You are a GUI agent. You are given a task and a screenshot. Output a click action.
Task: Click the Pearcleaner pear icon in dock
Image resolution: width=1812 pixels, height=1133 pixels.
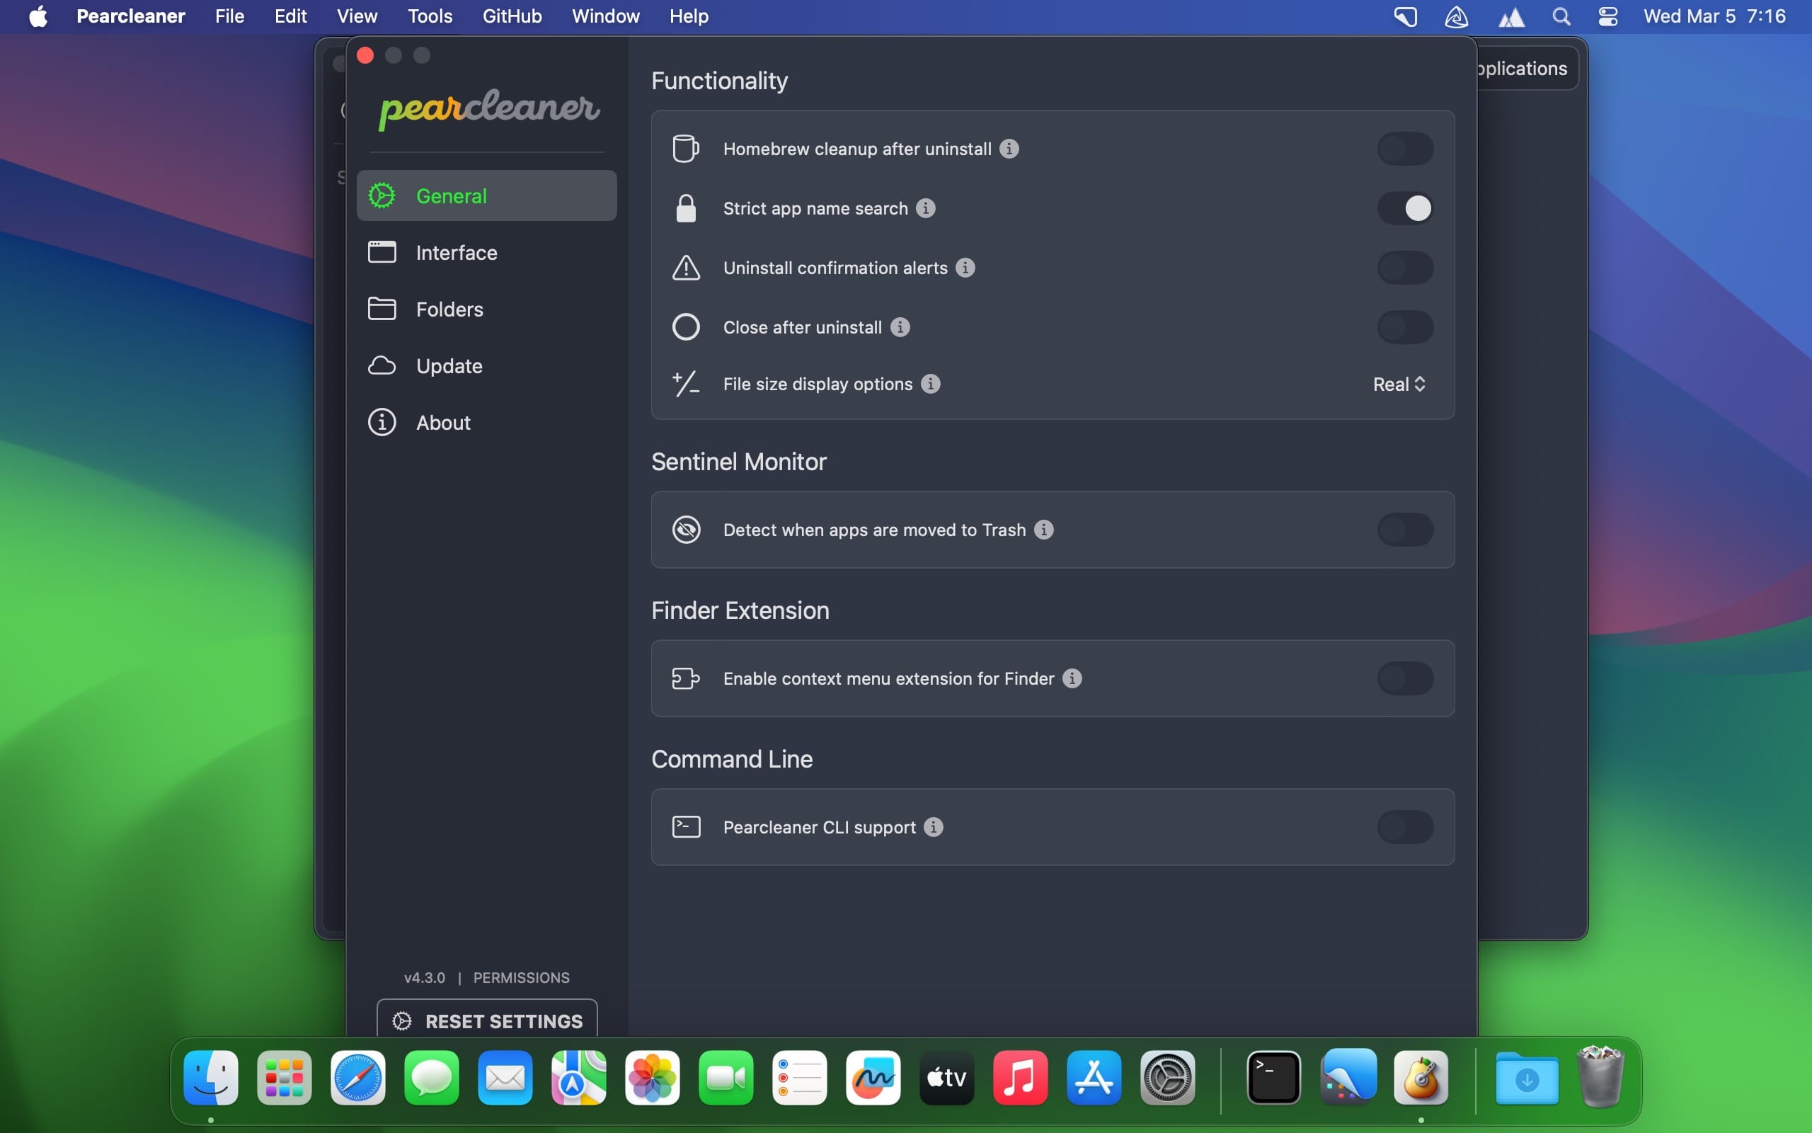click(x=1421, y=1078)
